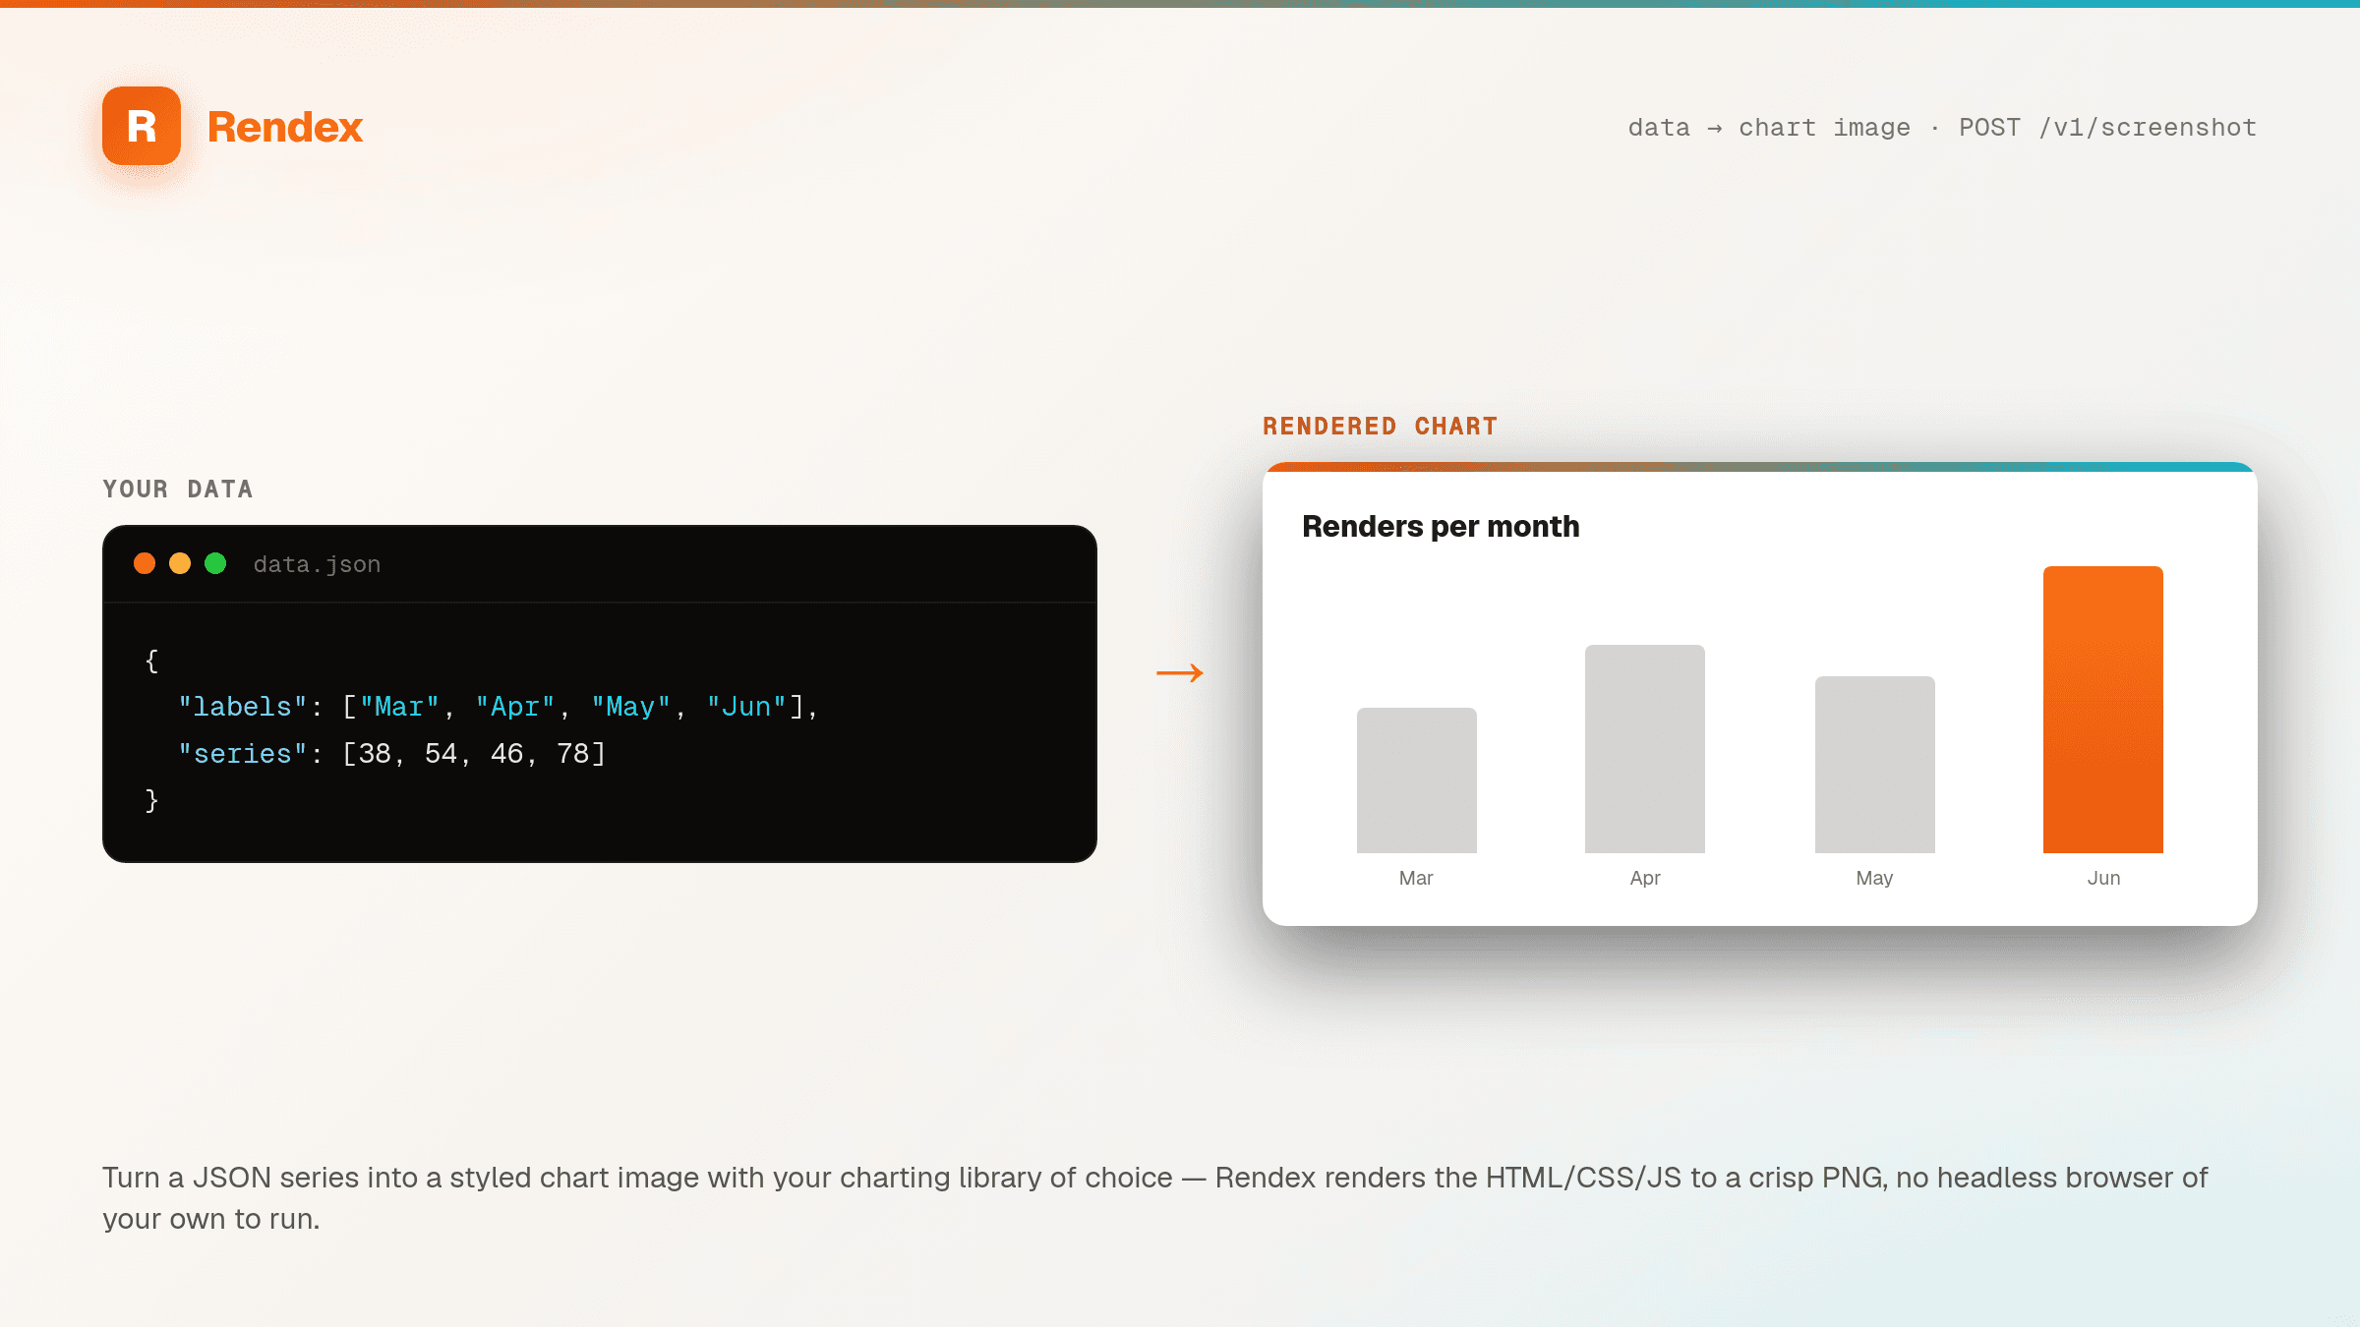The width and height of the screenshot is (2360, 1327).
Task: Click the Renders per month chart title
Action: [1441, 527]
